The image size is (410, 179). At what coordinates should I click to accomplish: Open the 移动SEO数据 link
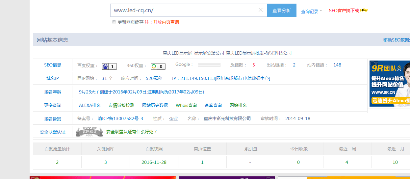pos(397,40)
